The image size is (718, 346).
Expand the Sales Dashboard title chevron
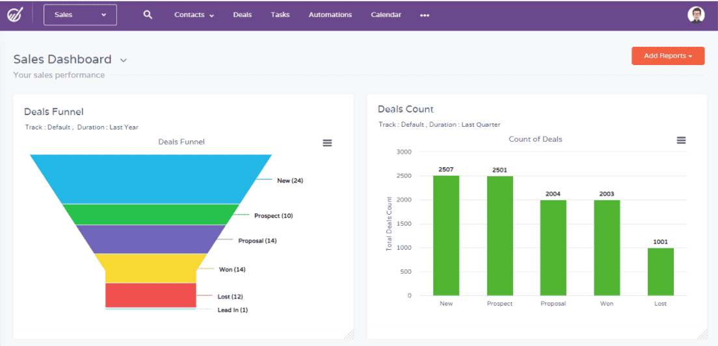[124, 60]
